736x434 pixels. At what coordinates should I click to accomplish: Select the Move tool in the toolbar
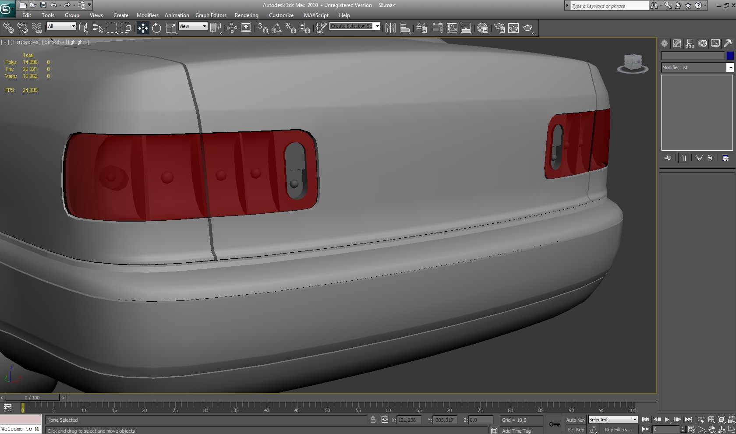coord(143,28)
